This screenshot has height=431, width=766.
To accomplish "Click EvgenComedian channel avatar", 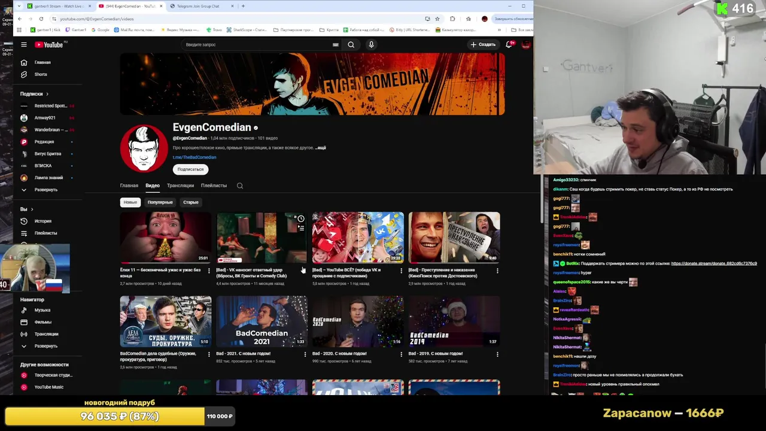I will click(144, 148).
